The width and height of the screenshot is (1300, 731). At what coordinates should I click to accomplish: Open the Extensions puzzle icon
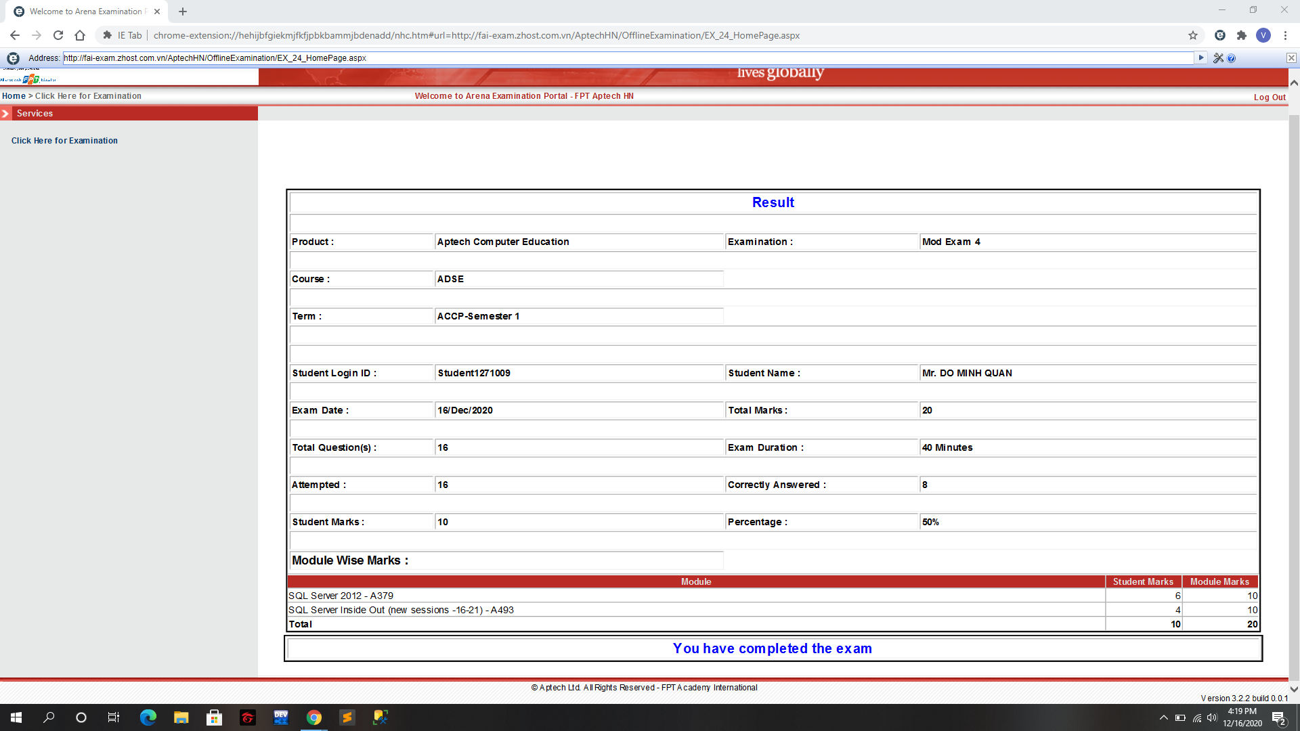(x=1242, y=35)
